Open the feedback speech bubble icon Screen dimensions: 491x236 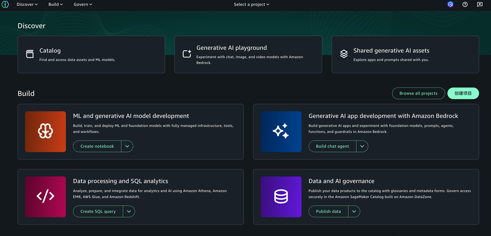coord(479,4)
